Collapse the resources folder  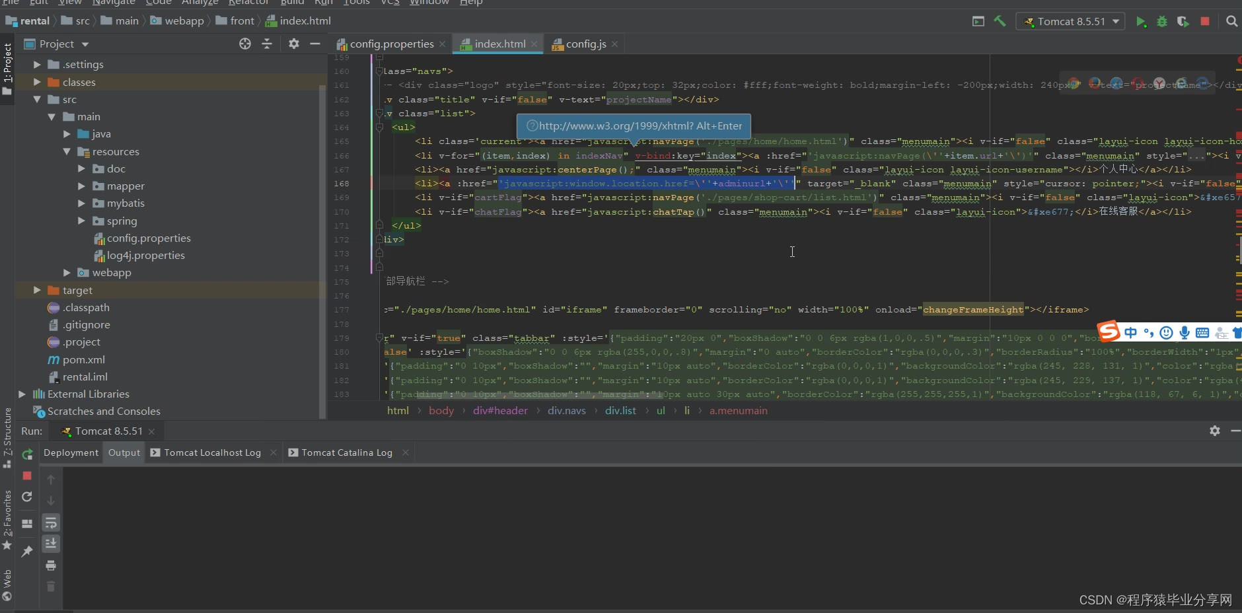tap(67, 151)
